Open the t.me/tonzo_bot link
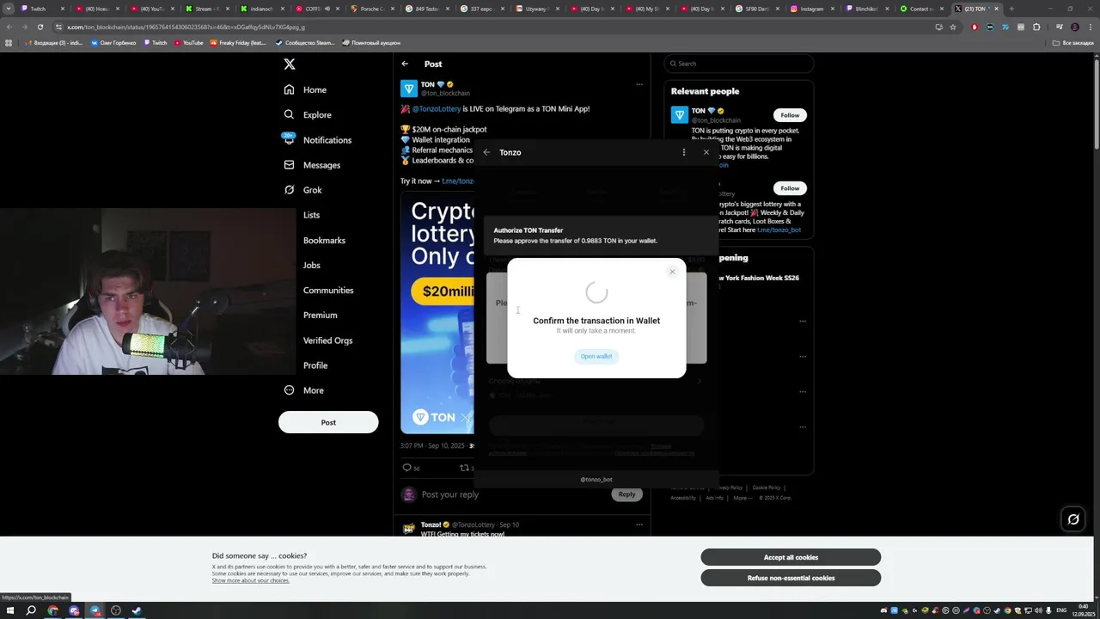 pos(779,230)
